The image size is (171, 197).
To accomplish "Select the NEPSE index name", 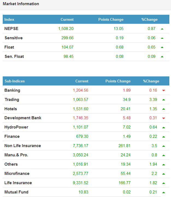I will [x=11, y=29].
